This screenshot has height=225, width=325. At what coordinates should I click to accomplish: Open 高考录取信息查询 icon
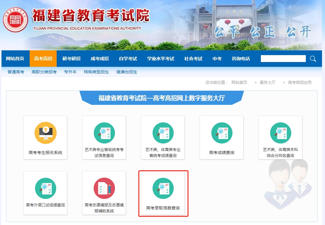pos(163,188)
